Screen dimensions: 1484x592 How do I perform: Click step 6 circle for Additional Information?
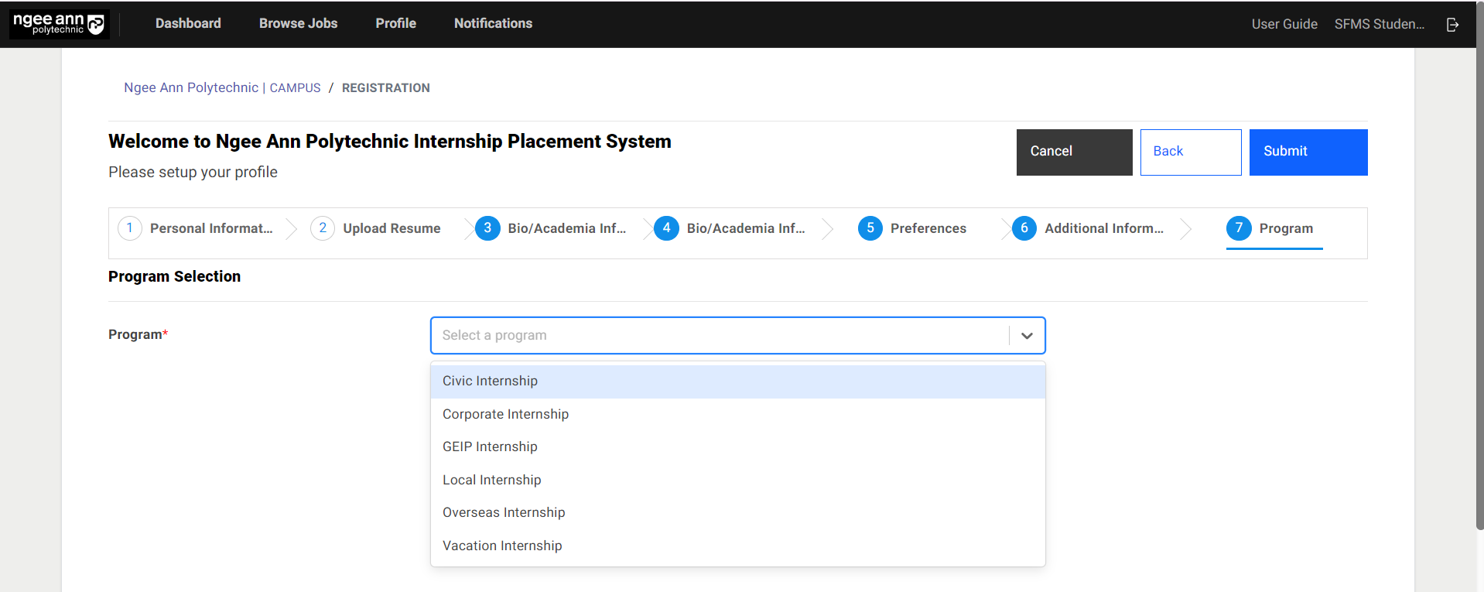pyautogui.click(x=1024, y=228)
